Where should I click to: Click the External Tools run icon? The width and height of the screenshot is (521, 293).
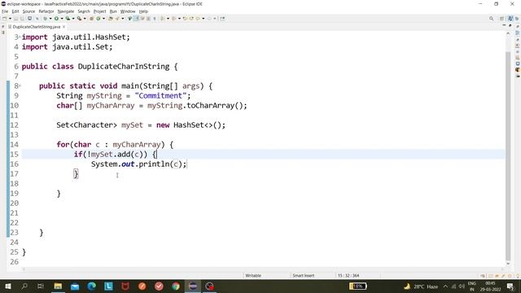(x=80, y=19)
